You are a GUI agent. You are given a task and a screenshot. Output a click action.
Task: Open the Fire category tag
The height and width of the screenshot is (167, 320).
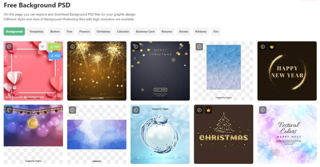pyautogui.click(x=216, y=31)
